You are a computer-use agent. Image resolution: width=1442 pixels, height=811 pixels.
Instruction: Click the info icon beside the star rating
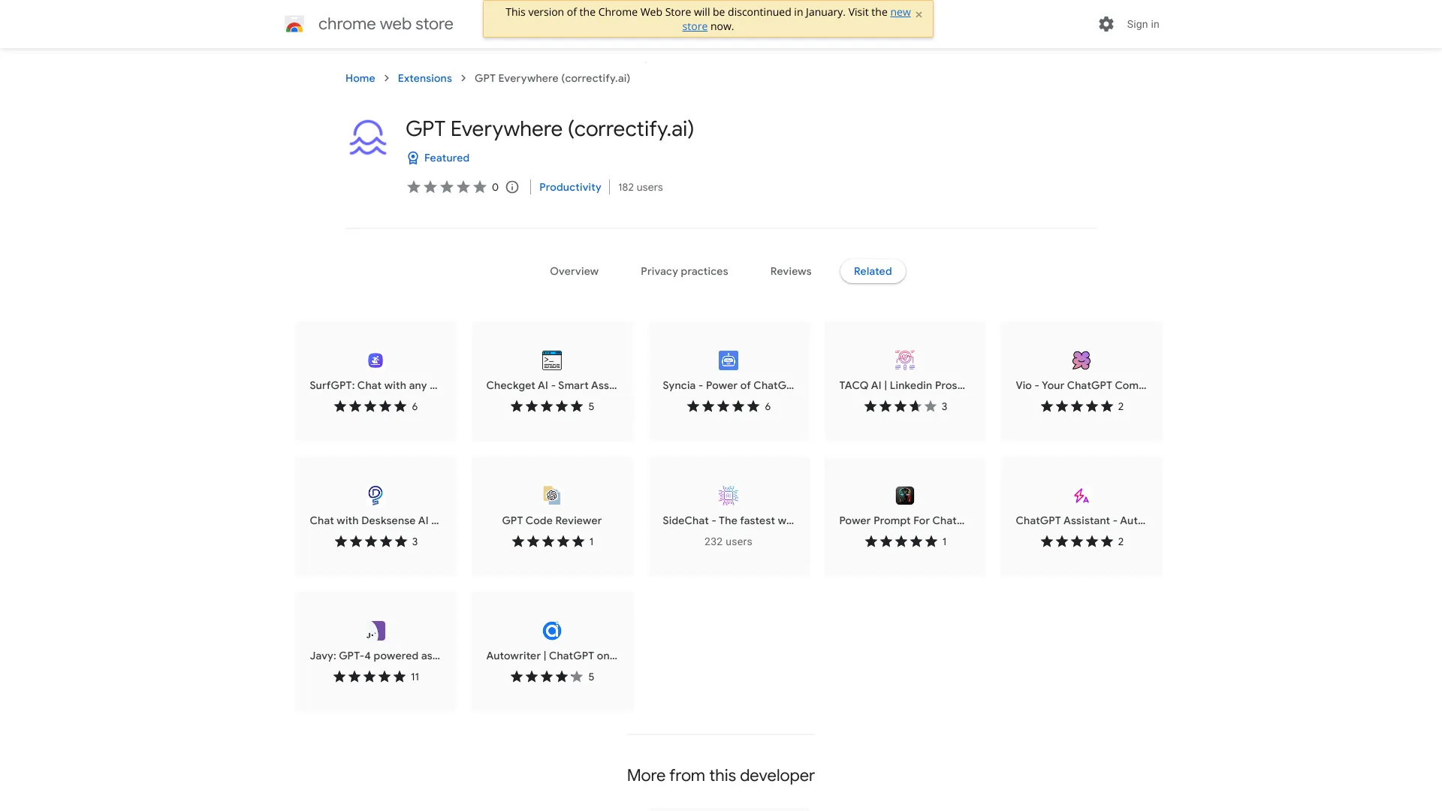pos(511,187)
